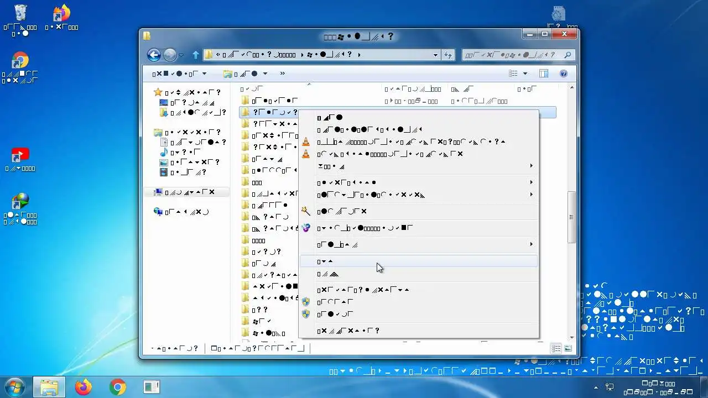Image resolution: width=708 pixels, height=398 pixels.
Task: Click the Firefox taskbar icon
Action: click(x=84, y=387)
